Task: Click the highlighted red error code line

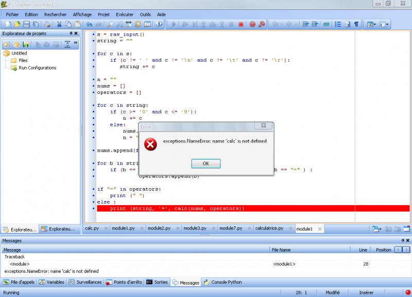Action: pyautogui.click(x=253, y=208)
